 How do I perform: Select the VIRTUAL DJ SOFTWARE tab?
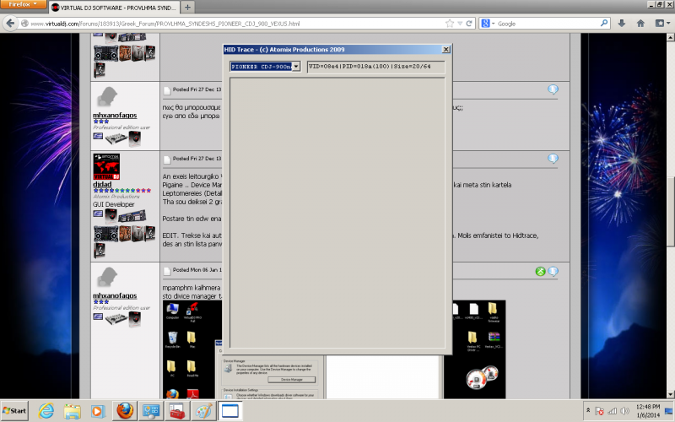click(x=114, y=8)
